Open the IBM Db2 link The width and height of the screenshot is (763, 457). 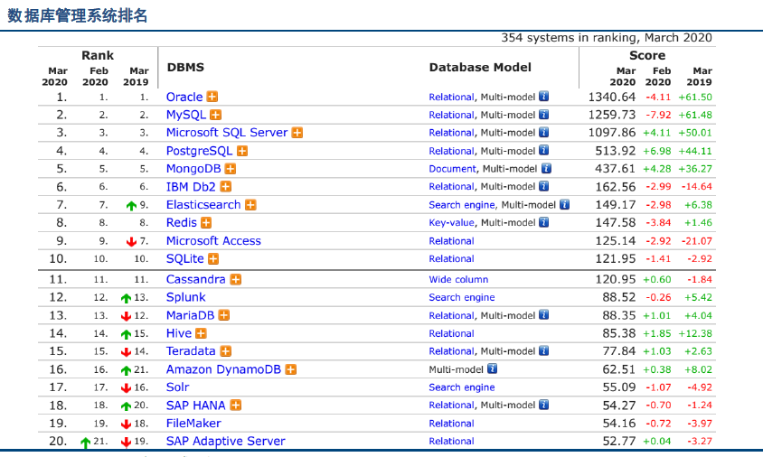[192, 187]
